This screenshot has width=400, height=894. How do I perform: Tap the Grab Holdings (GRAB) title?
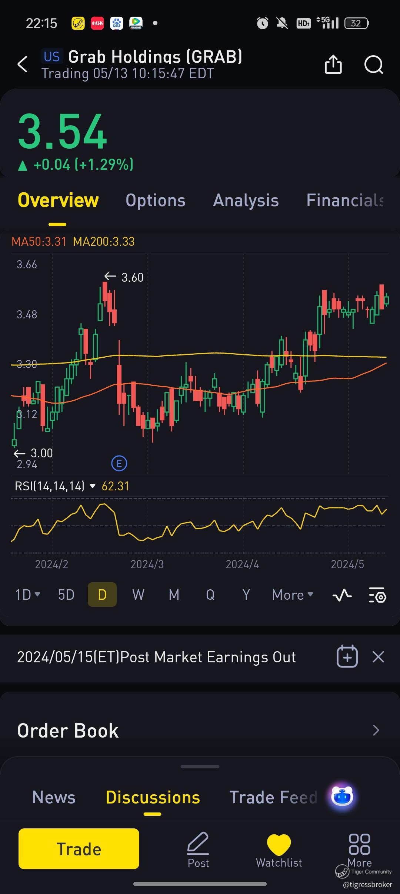(x=155, y=57)
